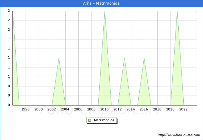This screenshot has width=203, height=140.
Task: Select the 1998 x-axis label
Action: [x=25, y=109]
